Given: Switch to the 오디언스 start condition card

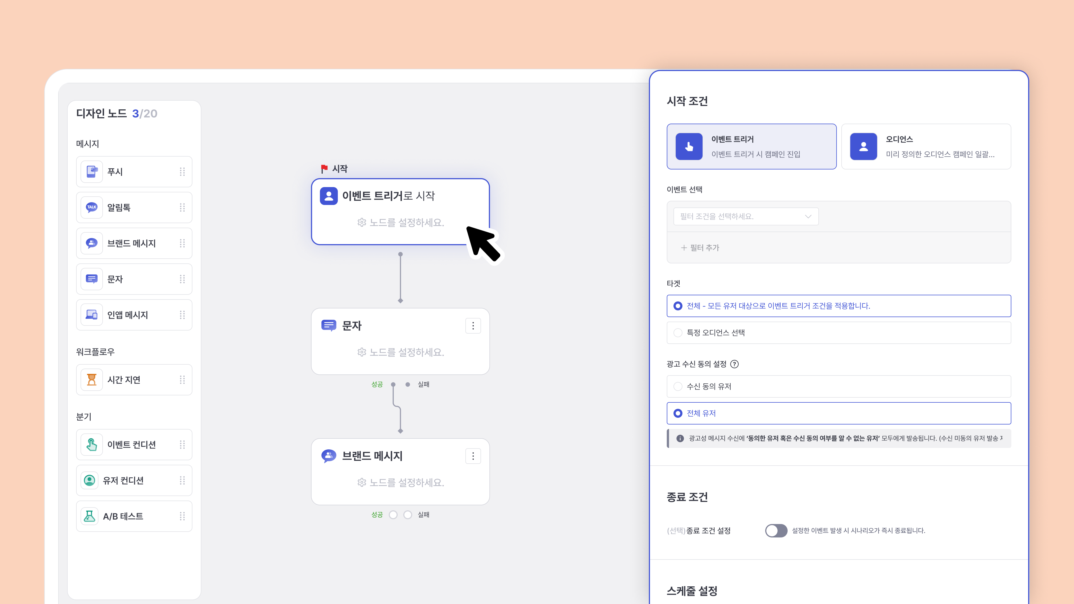Looking at the screenshot, I should (x=925, y=146).
